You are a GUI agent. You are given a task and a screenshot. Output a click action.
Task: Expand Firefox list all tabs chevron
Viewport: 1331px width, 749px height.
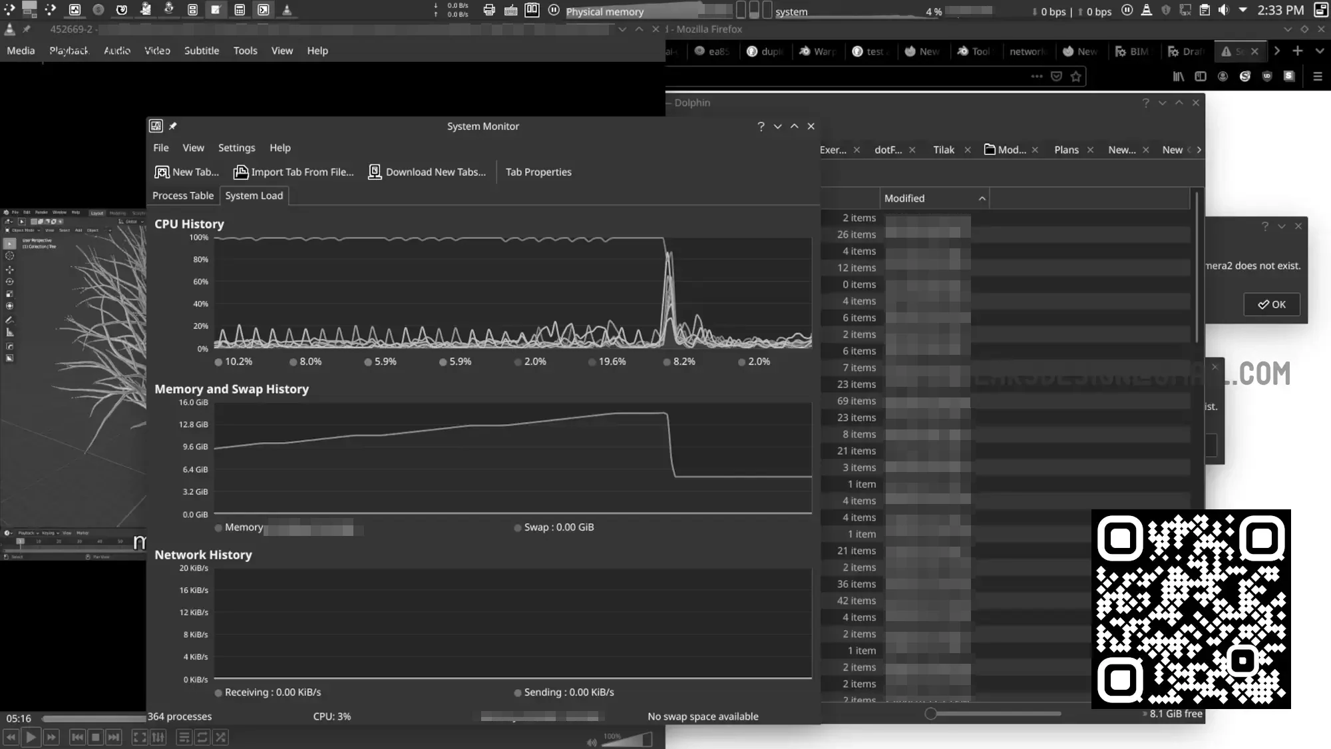[1319, 51]
